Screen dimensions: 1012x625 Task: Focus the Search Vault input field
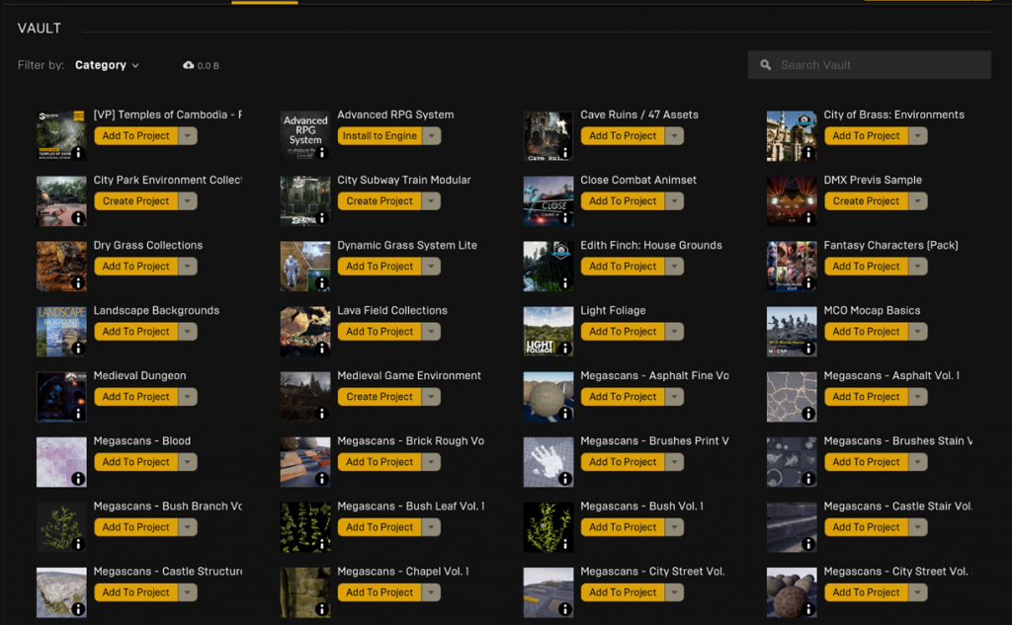(870, 65)
